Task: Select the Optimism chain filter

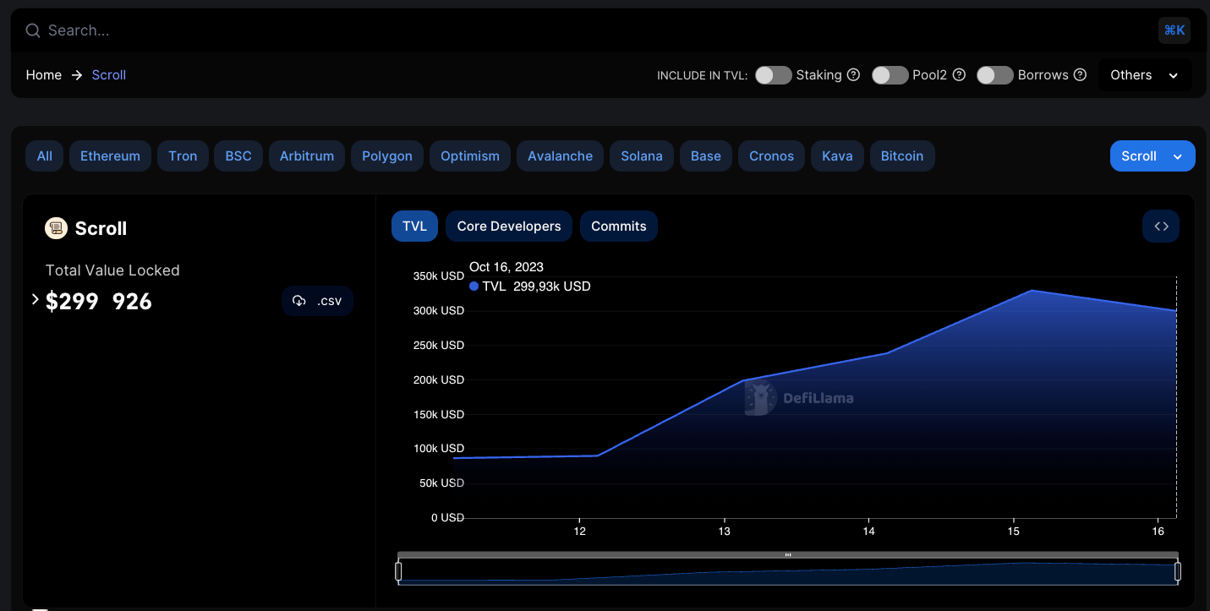Action: coord(470,156)
